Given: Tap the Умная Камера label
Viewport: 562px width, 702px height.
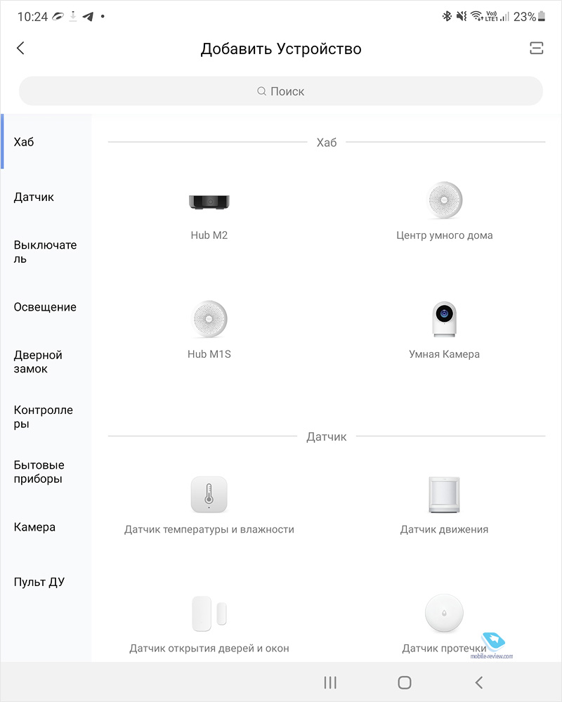Looking at the screenshot, I should click(x=444, y=354).
